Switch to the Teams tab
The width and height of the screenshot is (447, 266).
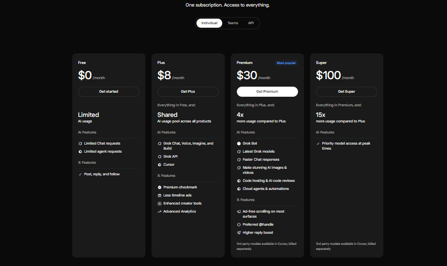pyautogui.click(x=233, y=23)
